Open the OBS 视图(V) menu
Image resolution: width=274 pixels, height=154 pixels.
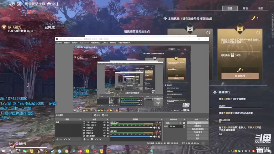74,42
